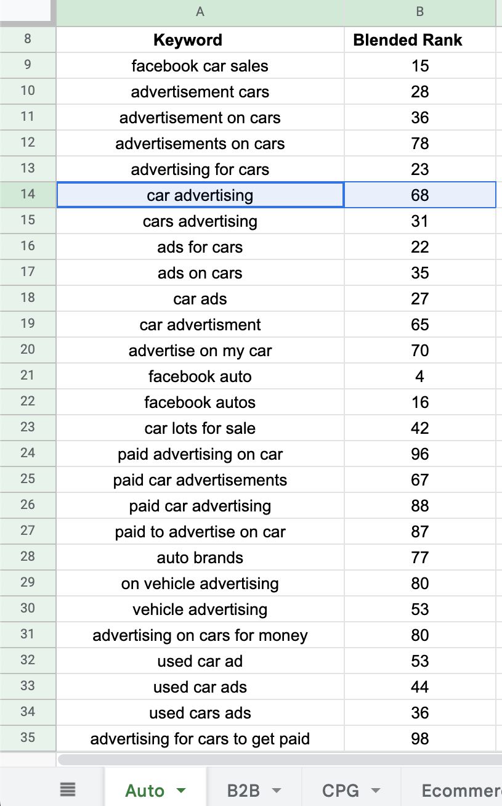The image size is (502, 806).
Task: Click the "Keyword" header cell
Action: (188, 40)
